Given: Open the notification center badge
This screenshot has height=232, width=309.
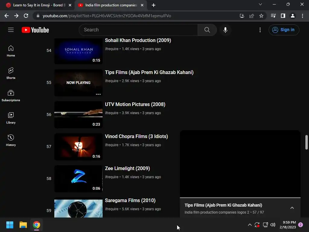Looking at the screenshot, I should (301, 225).
